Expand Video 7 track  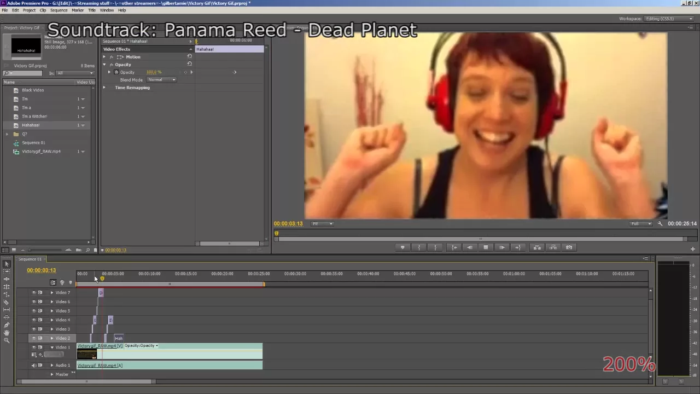(52, 293)
